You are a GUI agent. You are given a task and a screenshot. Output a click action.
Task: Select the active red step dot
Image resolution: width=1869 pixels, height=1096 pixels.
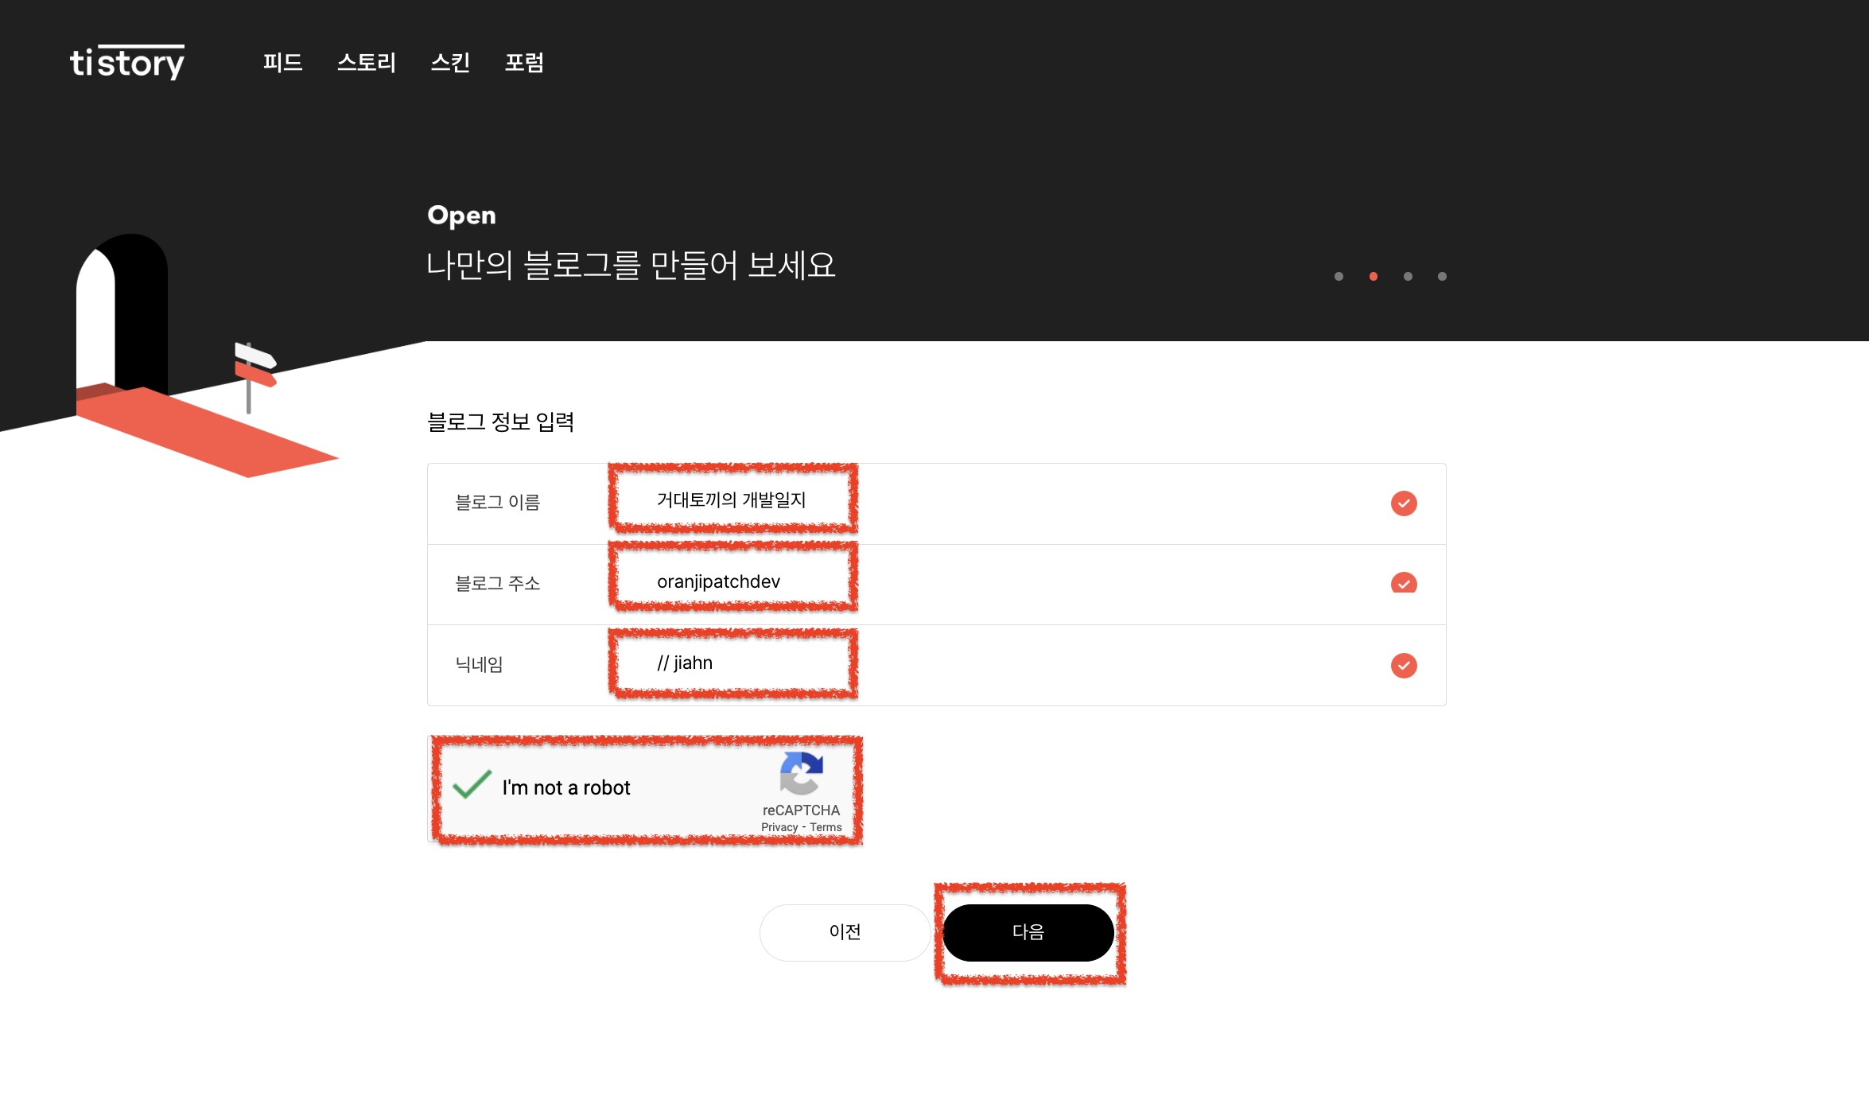(x=1374, y=277)
